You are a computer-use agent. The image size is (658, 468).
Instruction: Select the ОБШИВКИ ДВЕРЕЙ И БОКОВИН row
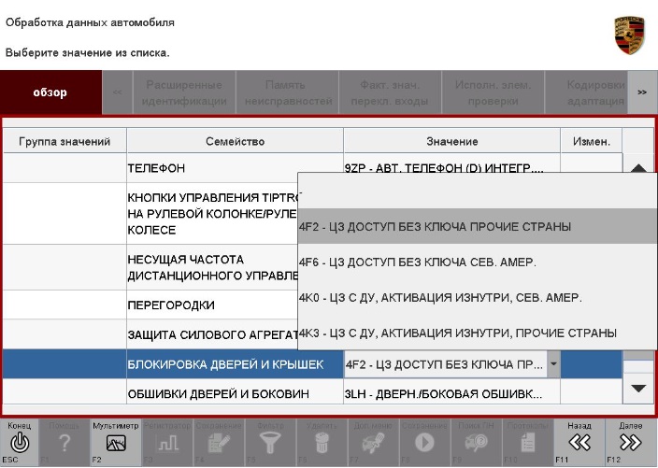click(235, 394)
